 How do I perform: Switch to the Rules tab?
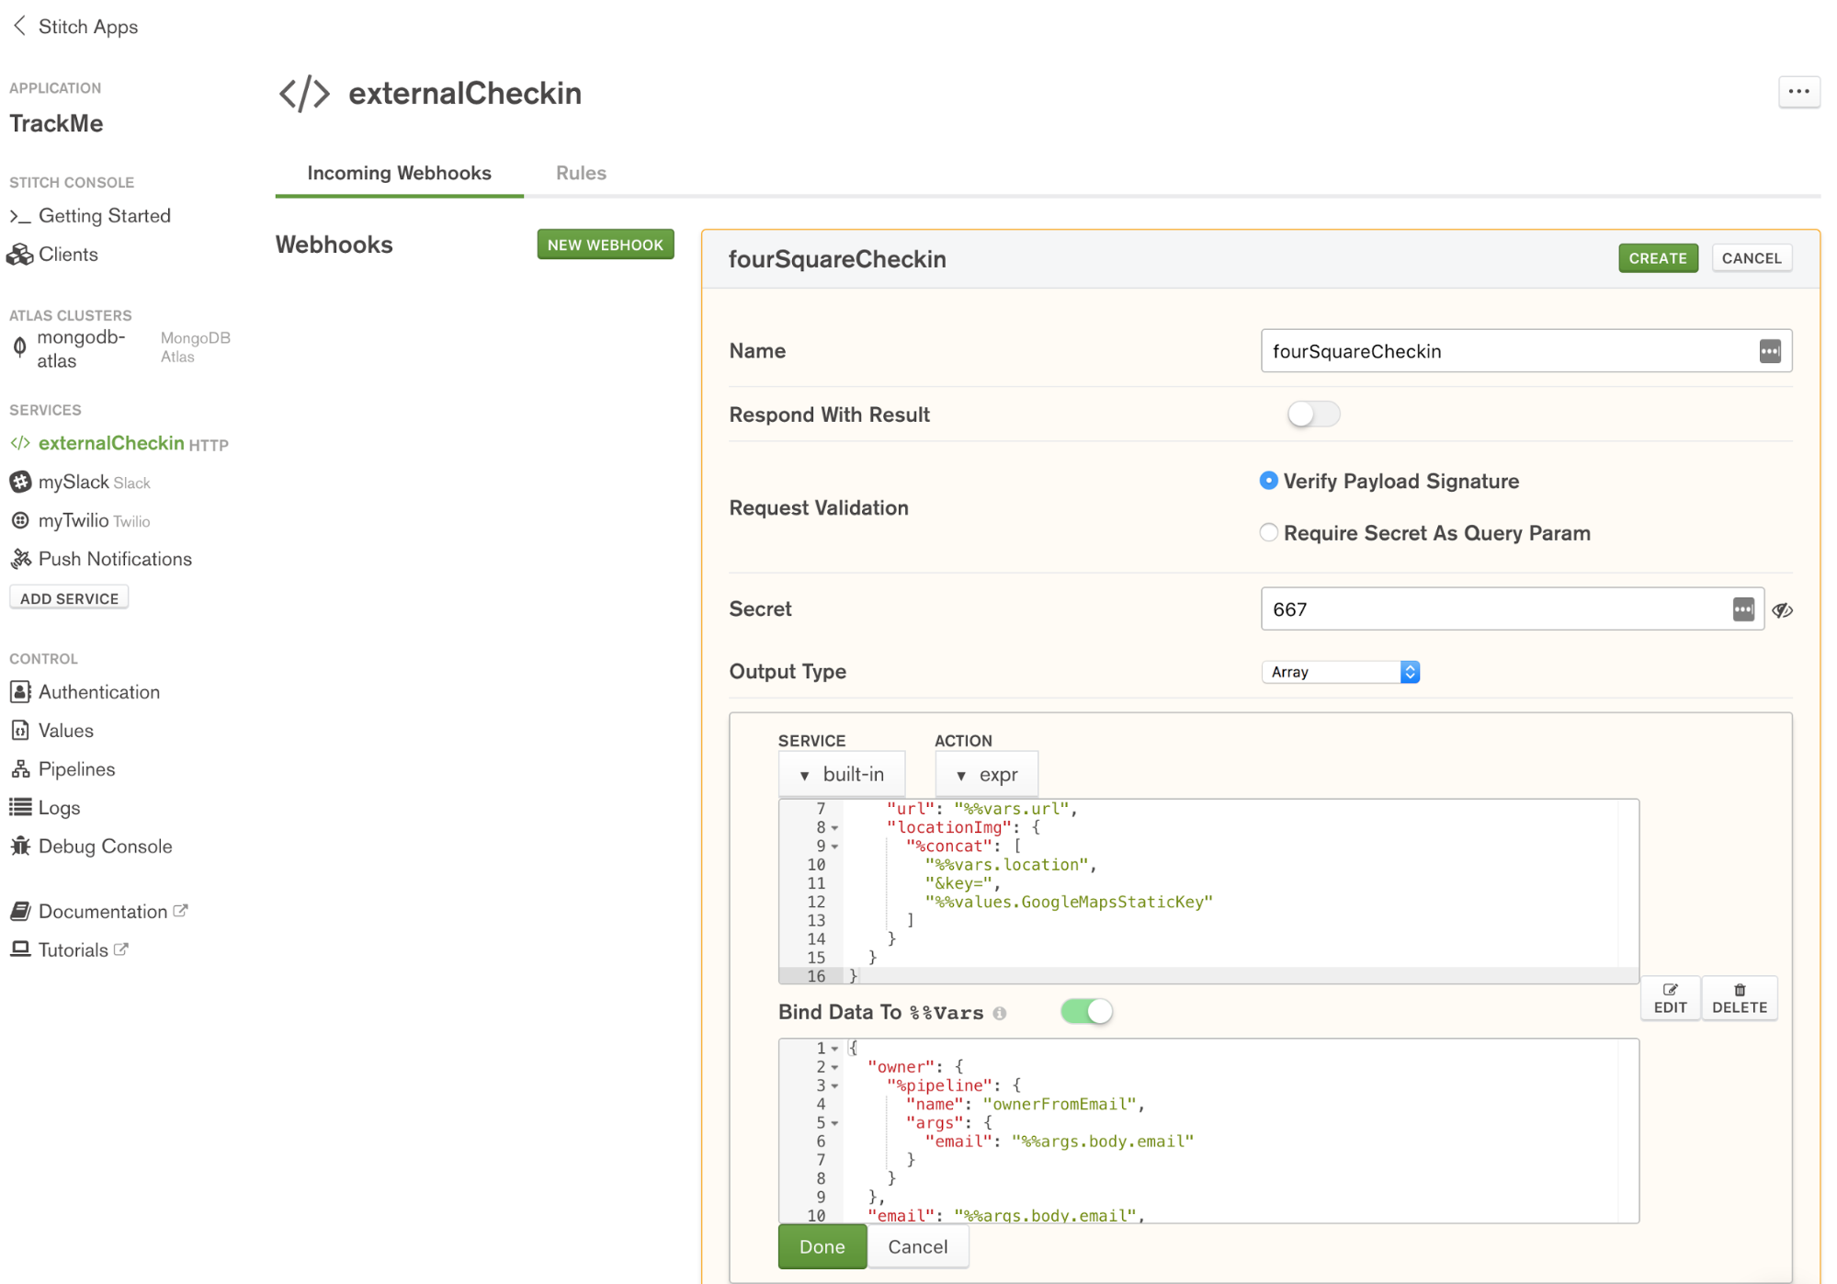[580, 173]
